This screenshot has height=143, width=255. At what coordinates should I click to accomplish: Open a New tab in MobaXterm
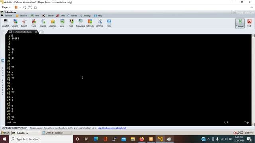(6, 23)
